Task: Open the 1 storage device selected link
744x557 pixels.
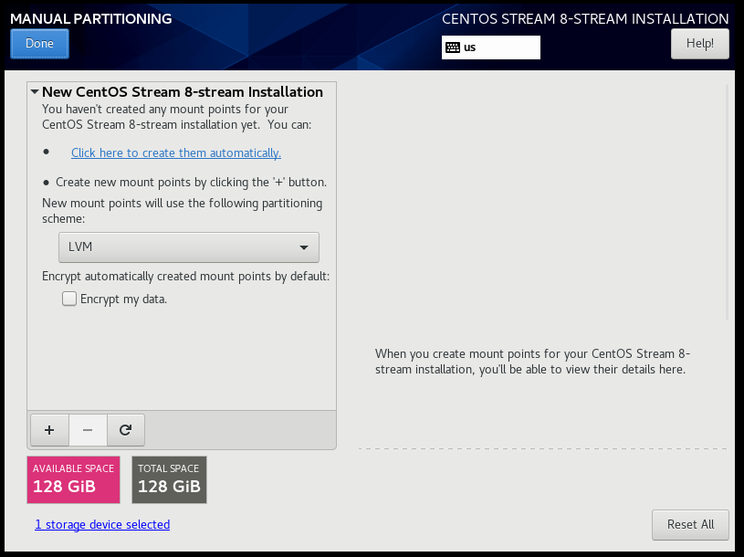Action: click(x=102, y=524)
